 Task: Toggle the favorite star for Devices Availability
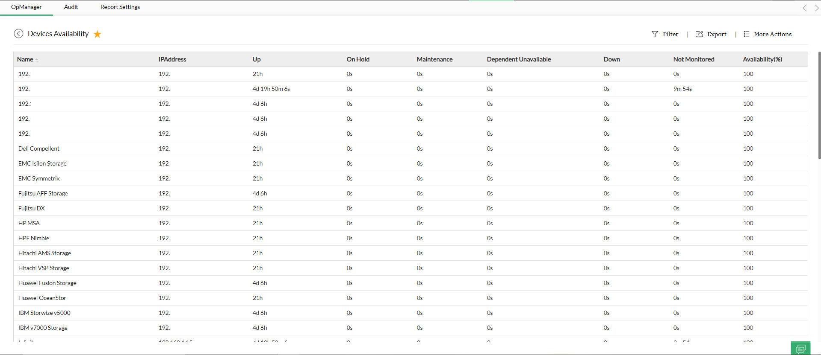97,34
